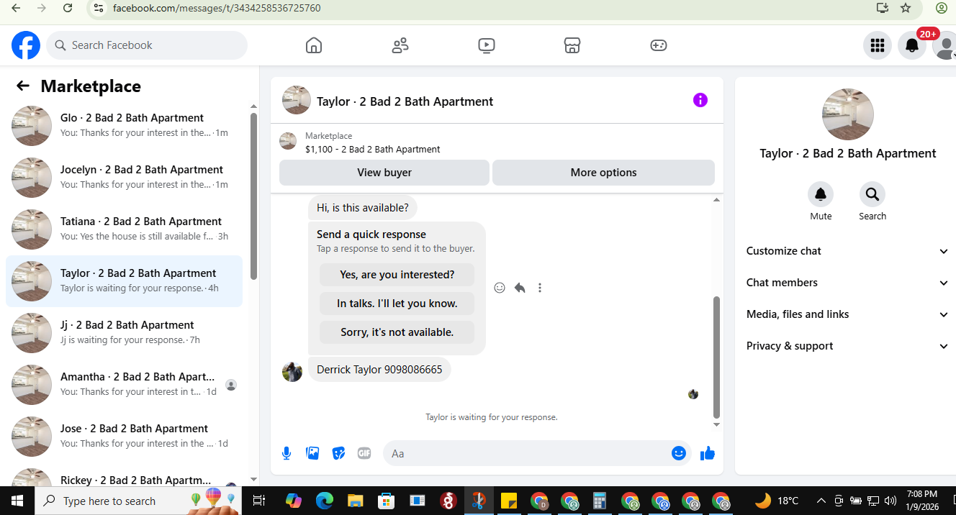The height and width of the screenshot is (515, 956).
Task: Expand Chat members section
Action: pos(847,283)
